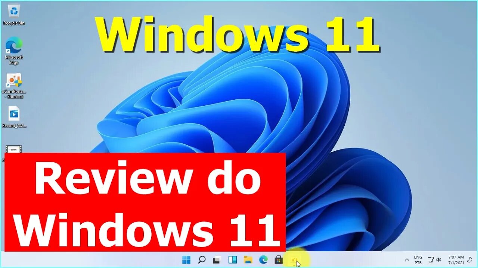Open the Recycle Bin desktop icon
Viewport: 478px width, 268px height.
coord(14,15)
